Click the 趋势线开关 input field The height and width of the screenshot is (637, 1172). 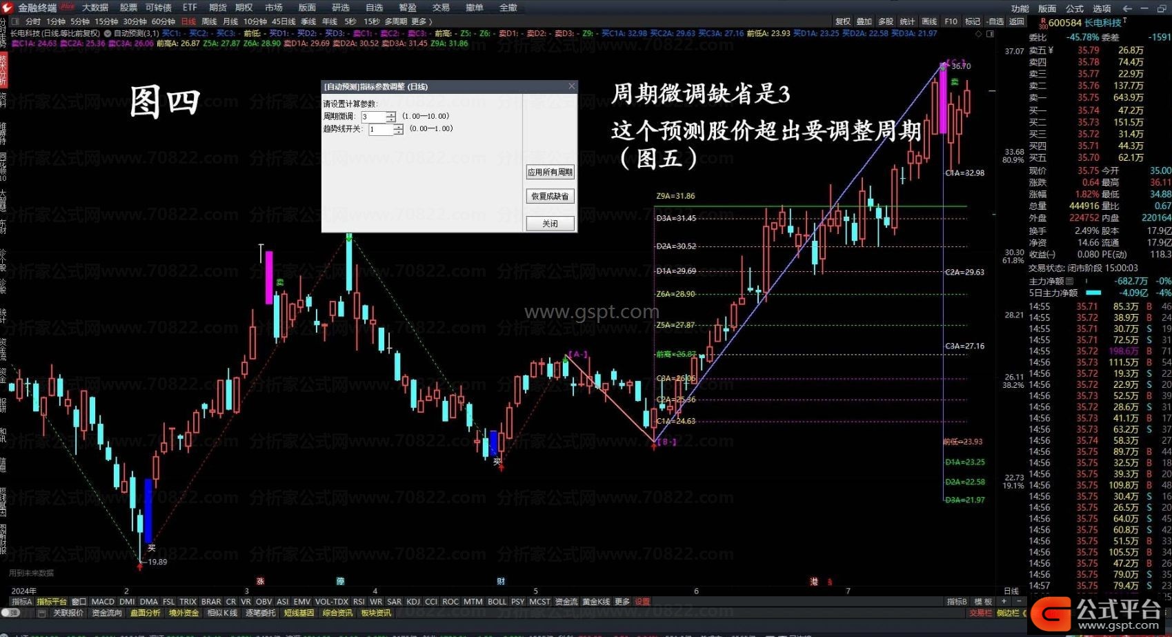tap(381, 129)
